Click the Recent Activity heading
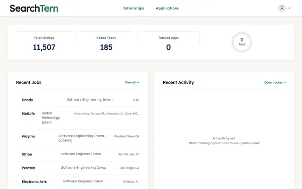This screenshot has width=302, height=189. (x=178, y=82)
